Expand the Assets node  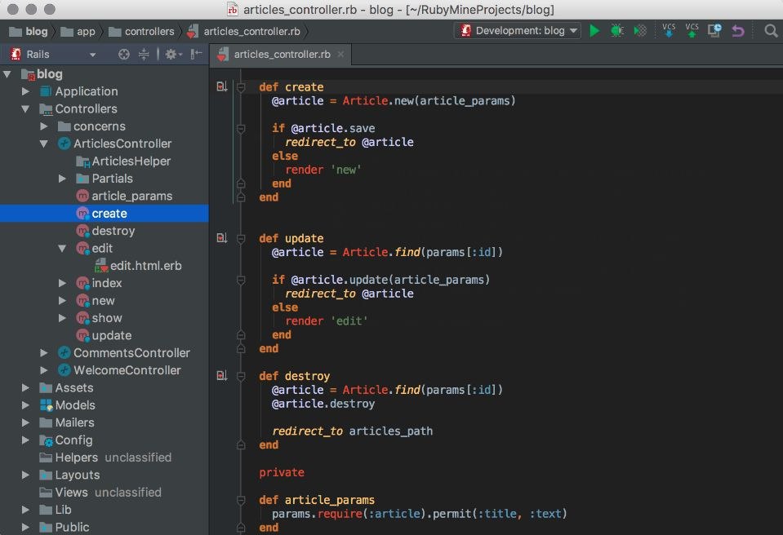pyautogui.click(x=25, y=388)
